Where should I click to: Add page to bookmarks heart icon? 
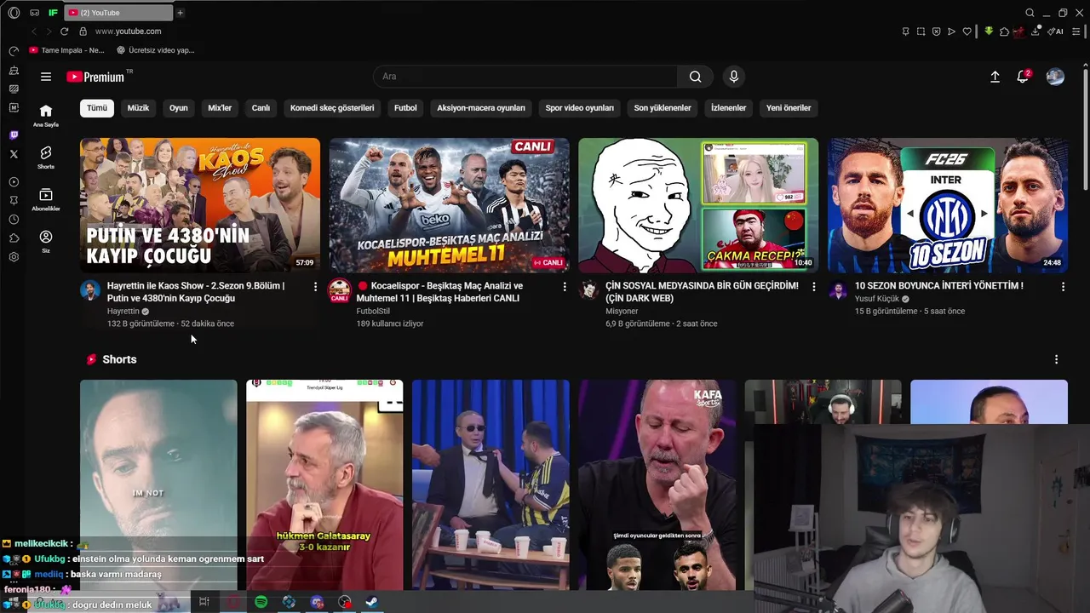(967, 32)
